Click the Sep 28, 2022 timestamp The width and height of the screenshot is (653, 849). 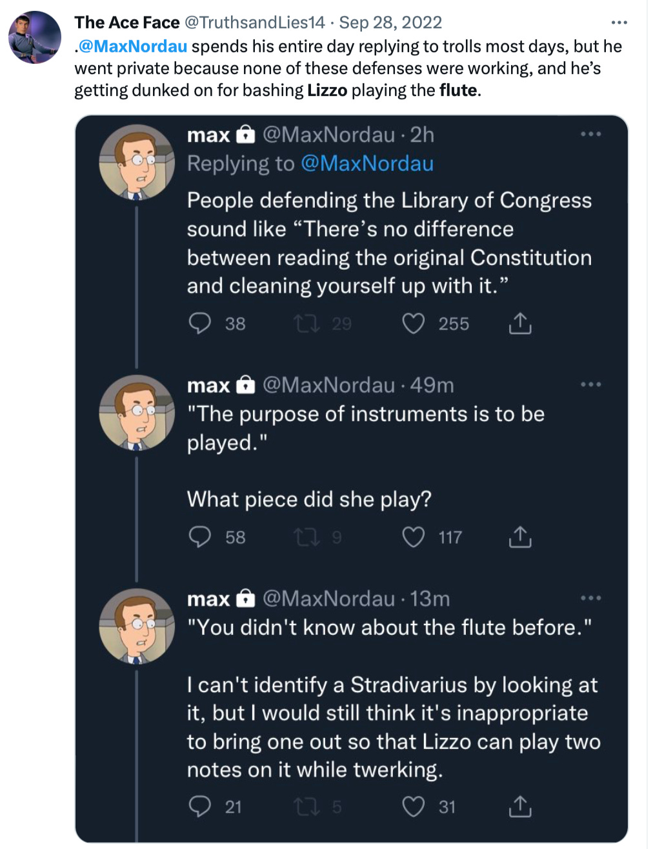tap(390, 23)
